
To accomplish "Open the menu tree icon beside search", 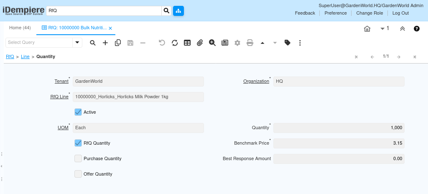I will pyautogui.click(x=178, y=11).
